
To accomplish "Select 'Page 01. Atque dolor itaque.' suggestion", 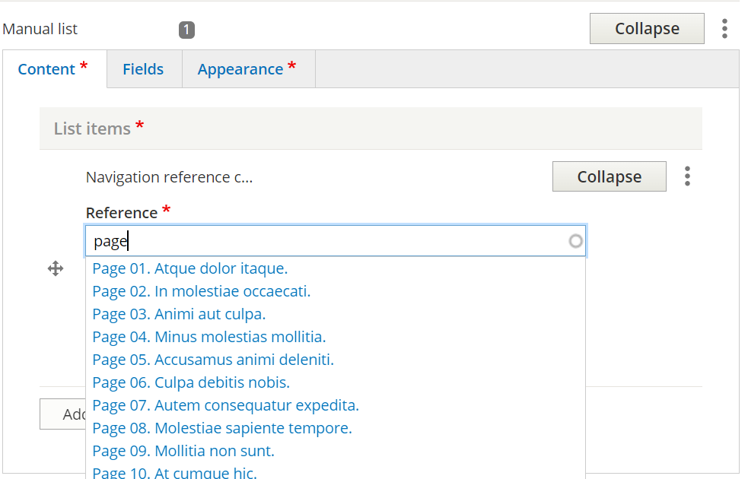I will [190, 268].
